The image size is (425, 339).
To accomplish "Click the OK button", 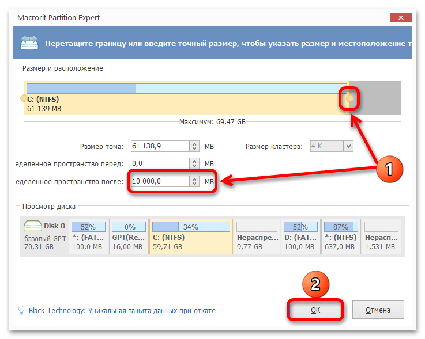I will click(x=315, y=310).
